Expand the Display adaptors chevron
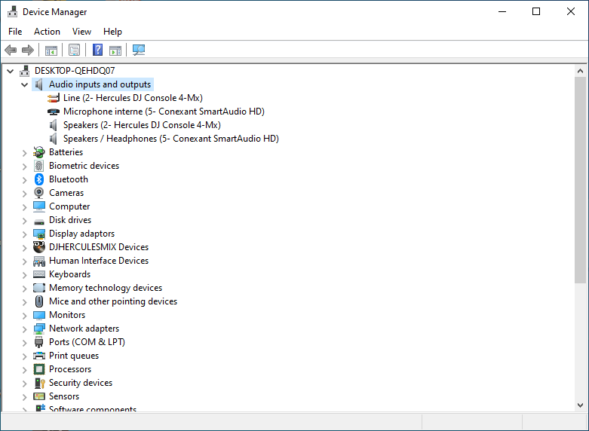Image resolution: width=589 pixels, height=431 pixels. coord(24,234)
